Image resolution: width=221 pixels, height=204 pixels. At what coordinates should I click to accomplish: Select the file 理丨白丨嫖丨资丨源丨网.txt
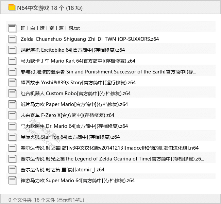(x=50, y=28)
